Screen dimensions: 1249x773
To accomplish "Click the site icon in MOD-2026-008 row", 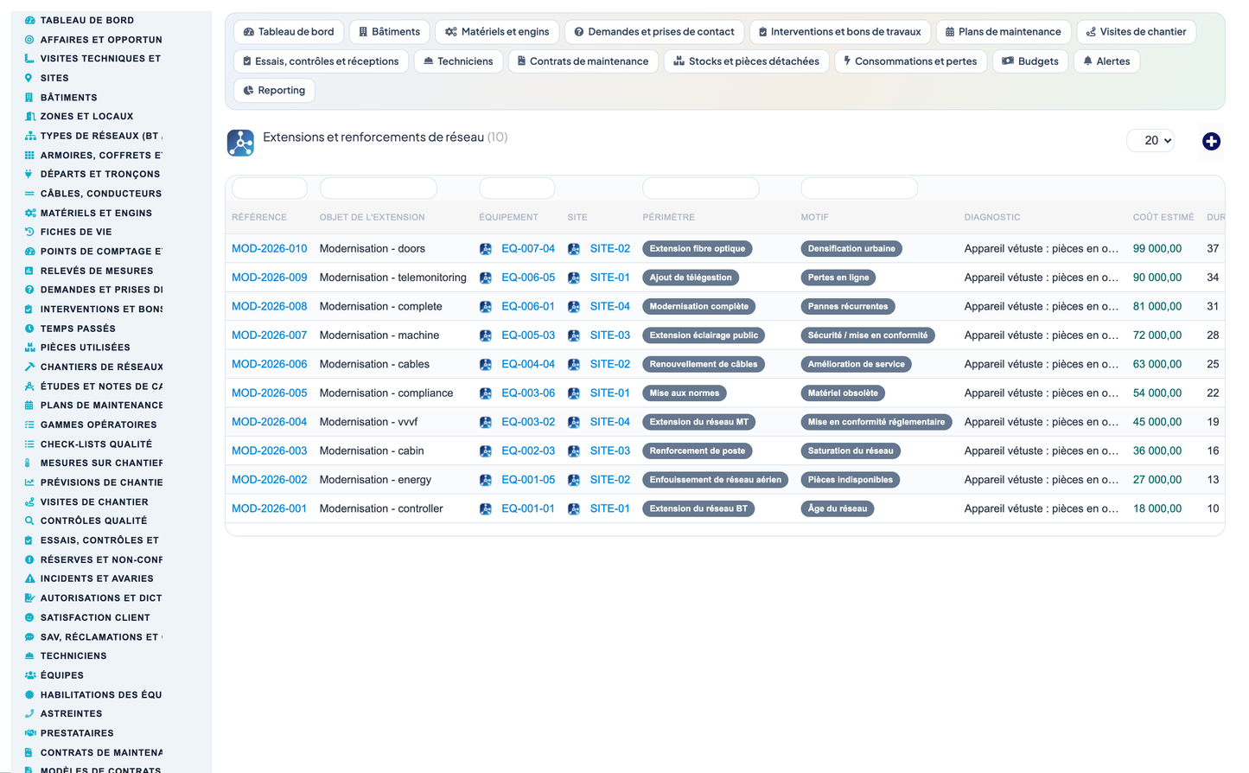I will (x=574, y=307).
